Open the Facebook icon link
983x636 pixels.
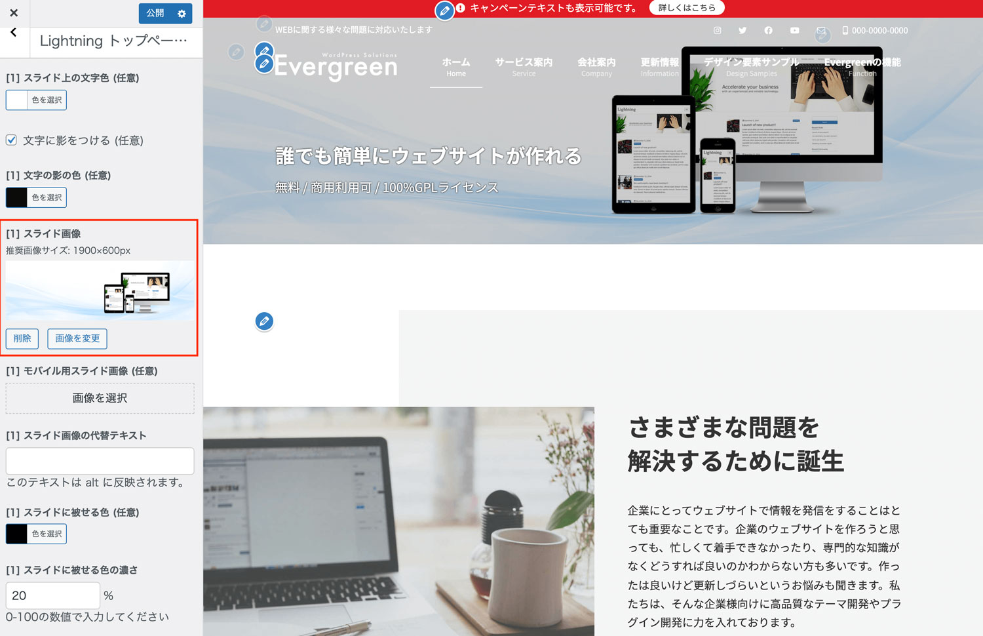click(x=768, y=31)
